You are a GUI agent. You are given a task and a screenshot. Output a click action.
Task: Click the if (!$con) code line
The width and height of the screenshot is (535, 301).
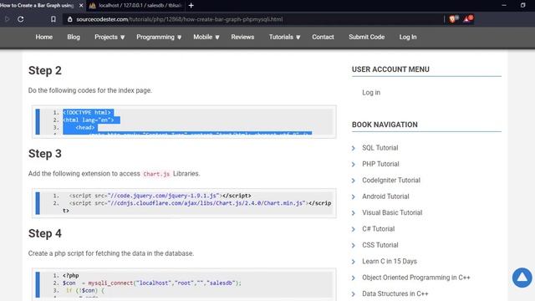[85, 290]
